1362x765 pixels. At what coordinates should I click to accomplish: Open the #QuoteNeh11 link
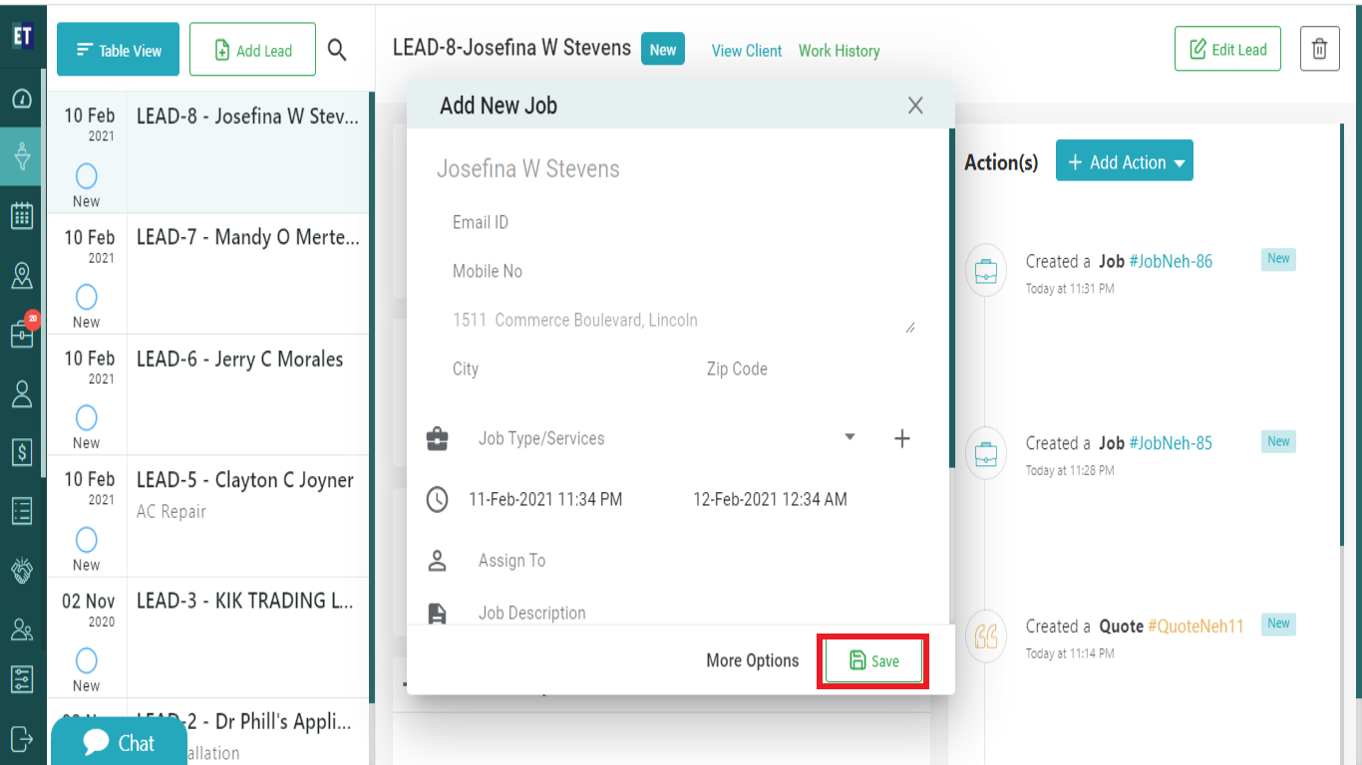click(x=1196, y=627)
